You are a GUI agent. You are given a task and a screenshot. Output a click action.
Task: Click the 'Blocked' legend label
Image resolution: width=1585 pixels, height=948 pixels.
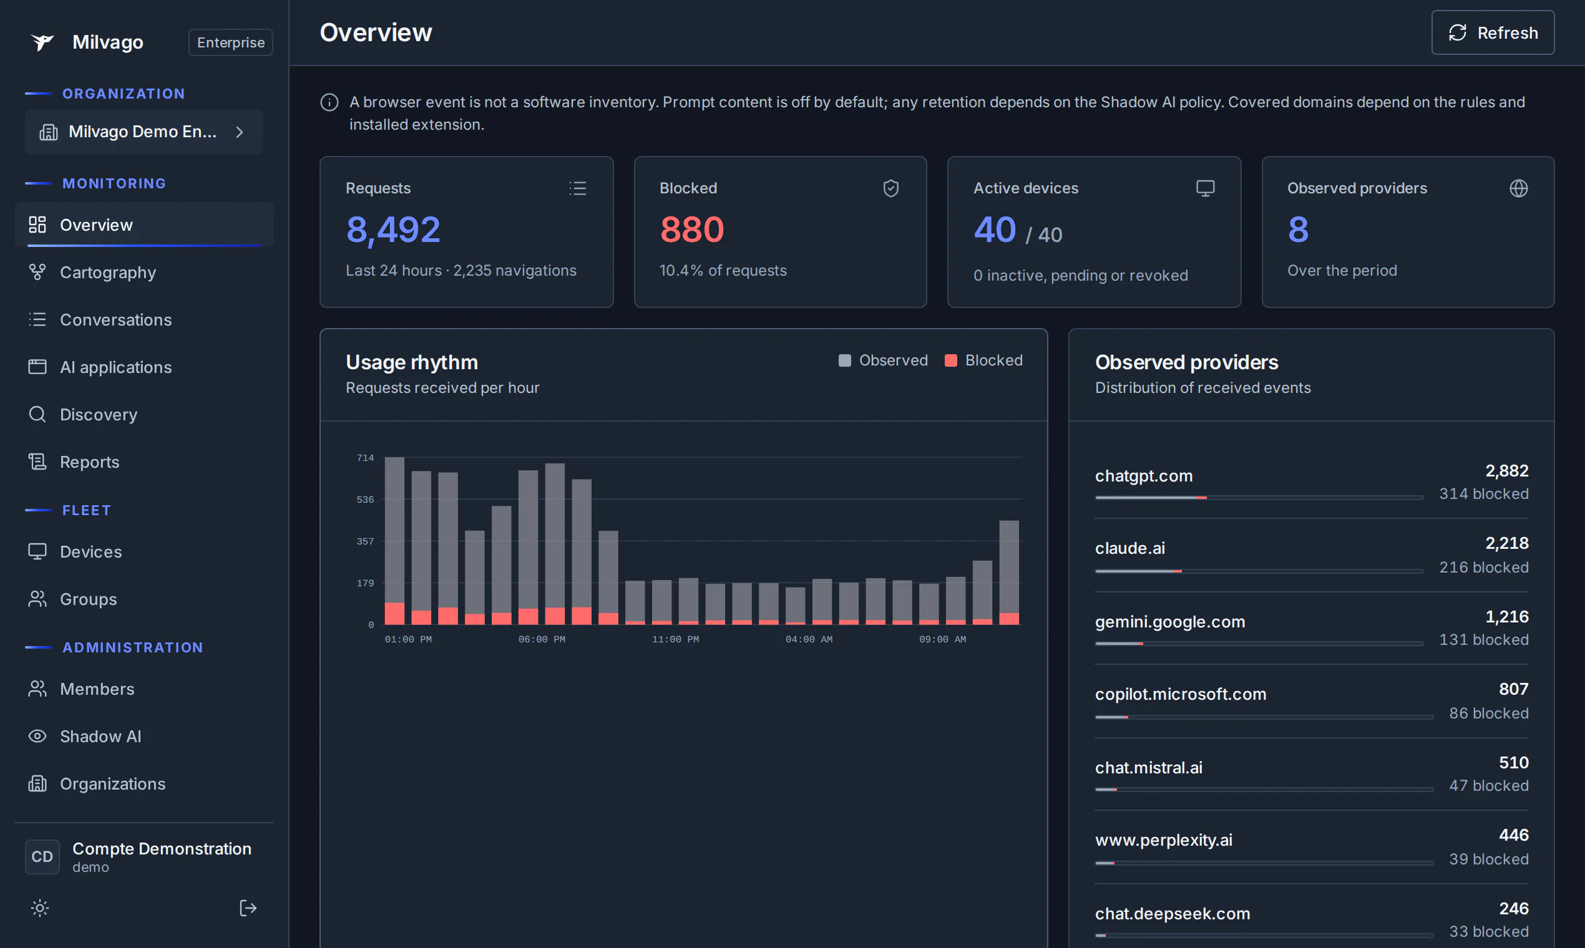pyautogui.click(x=994, y=360)
